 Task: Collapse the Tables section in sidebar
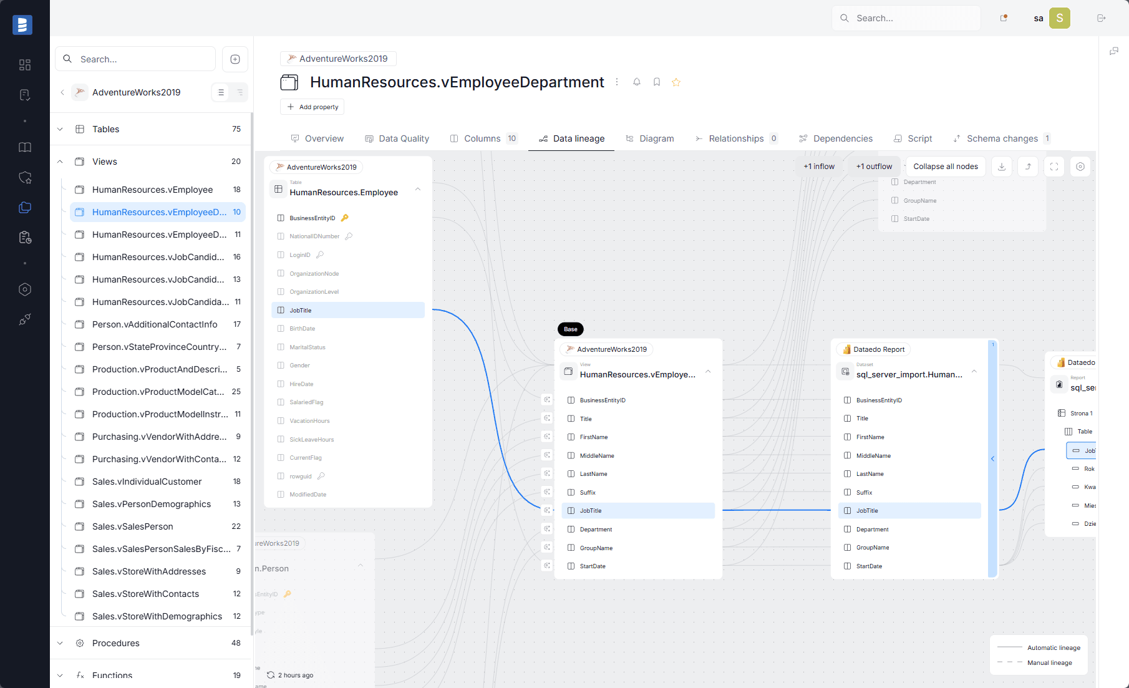[60, 129]
